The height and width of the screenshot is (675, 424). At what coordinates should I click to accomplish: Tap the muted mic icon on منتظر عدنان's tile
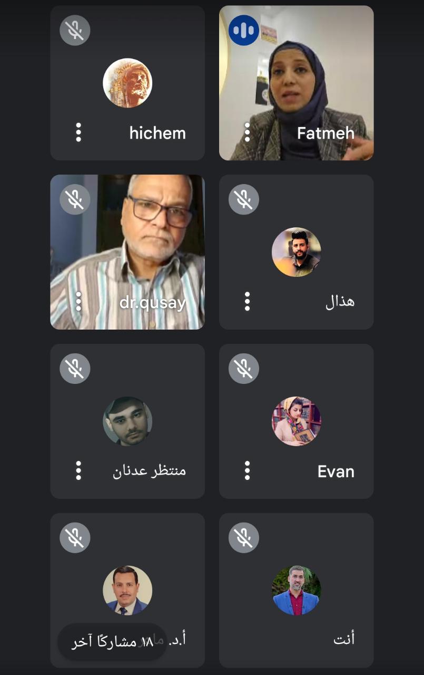click(x=75, y=369)
